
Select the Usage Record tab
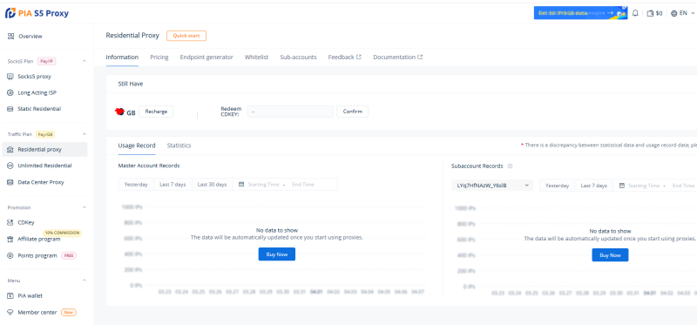(137, 146)
